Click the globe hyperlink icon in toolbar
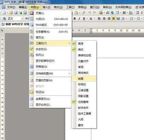This screenshot has width=144, height=140. [112, 13]
